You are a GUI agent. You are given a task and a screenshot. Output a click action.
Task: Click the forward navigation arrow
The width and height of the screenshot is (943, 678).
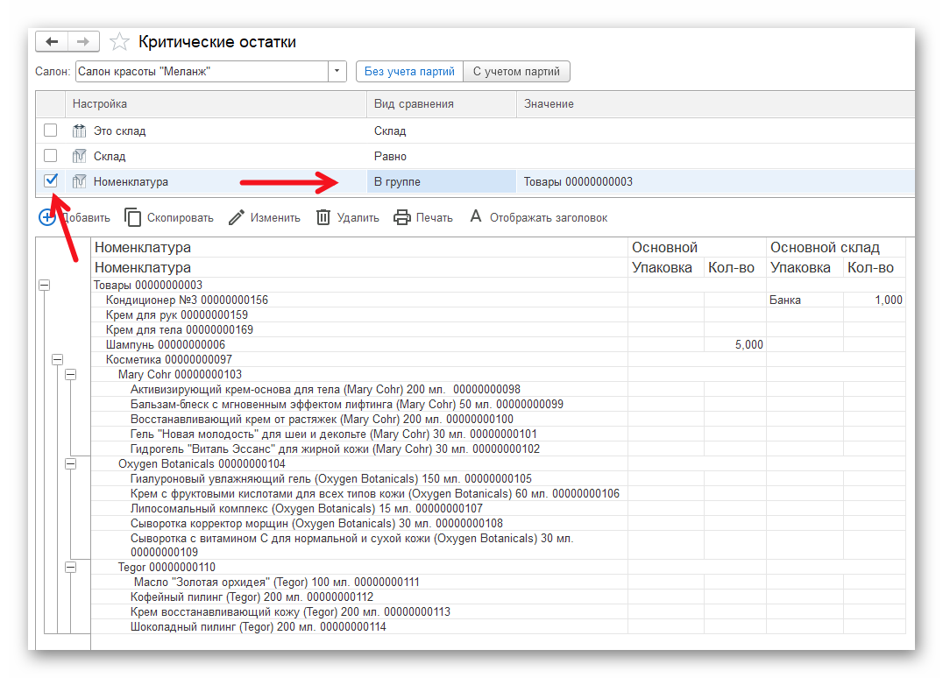pos(83,42)
